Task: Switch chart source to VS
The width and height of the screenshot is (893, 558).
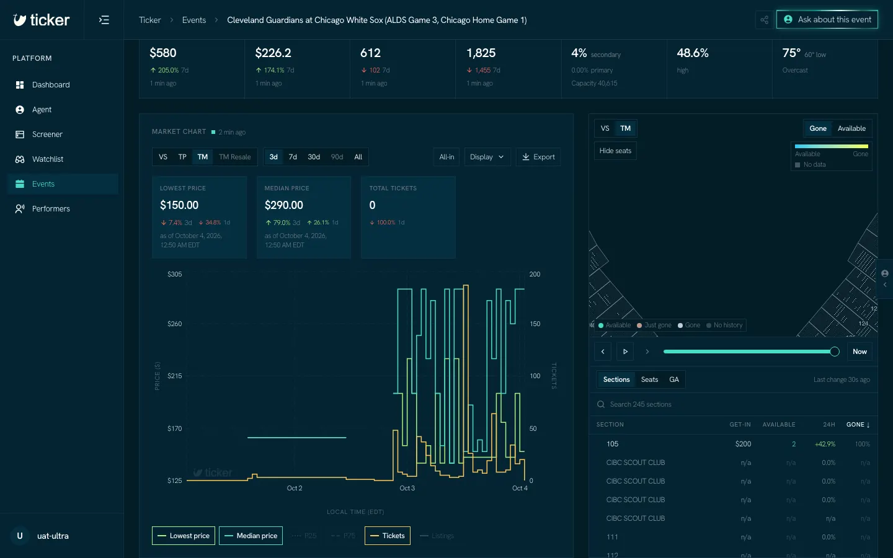Action: [x=163, y=157]
